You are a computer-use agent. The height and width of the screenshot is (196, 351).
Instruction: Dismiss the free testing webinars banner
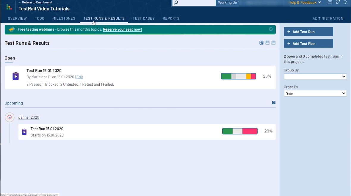pyautogui.click(x=271, y=29)
